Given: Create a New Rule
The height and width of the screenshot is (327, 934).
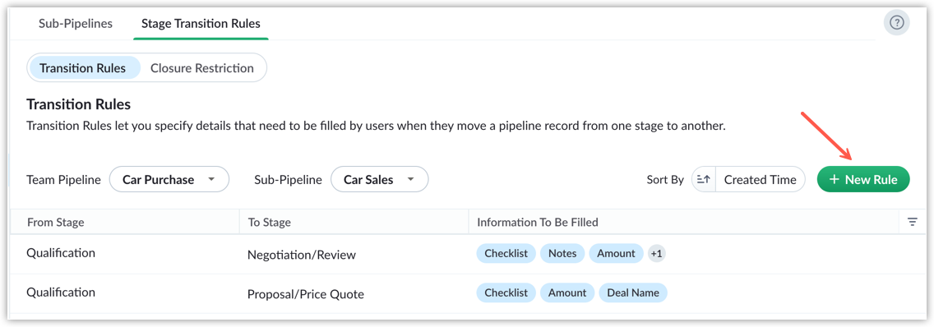Looking at the screenshot, I should tap(863, 179).
